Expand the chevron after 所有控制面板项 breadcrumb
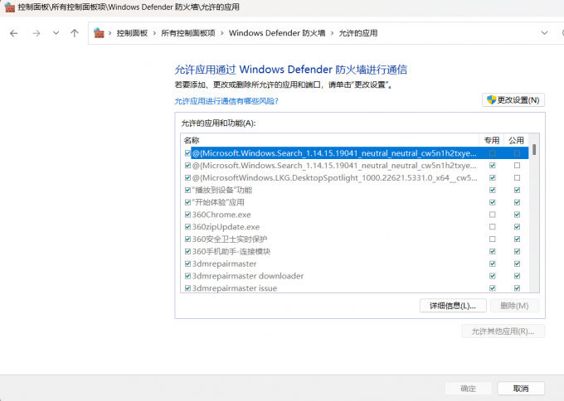564x401 pixels. (221, 33)
